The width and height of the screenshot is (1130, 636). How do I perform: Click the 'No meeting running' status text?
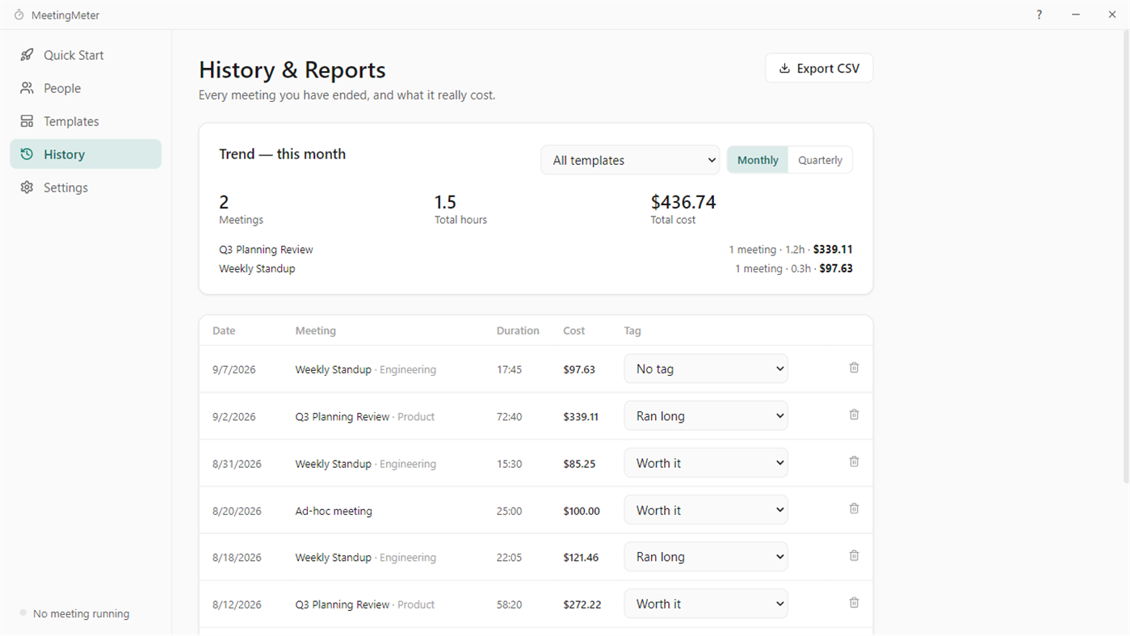click(81, 613)
